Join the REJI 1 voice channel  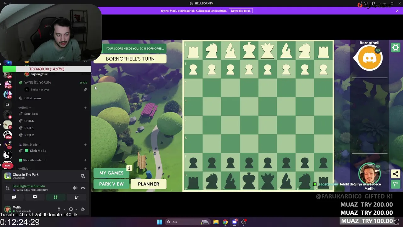click(29, 128)
